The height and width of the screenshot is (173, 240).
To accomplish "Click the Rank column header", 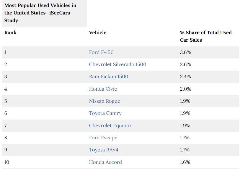I will click(x=10, y=32).
